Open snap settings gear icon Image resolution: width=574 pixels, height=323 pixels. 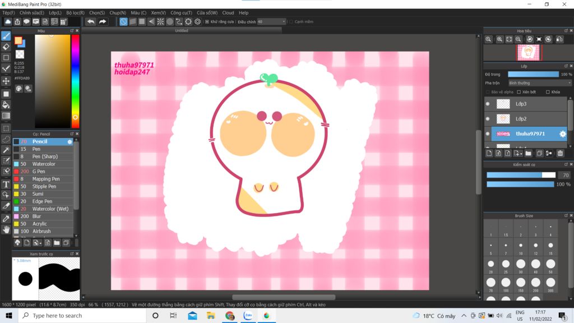[x=198, y=22]
